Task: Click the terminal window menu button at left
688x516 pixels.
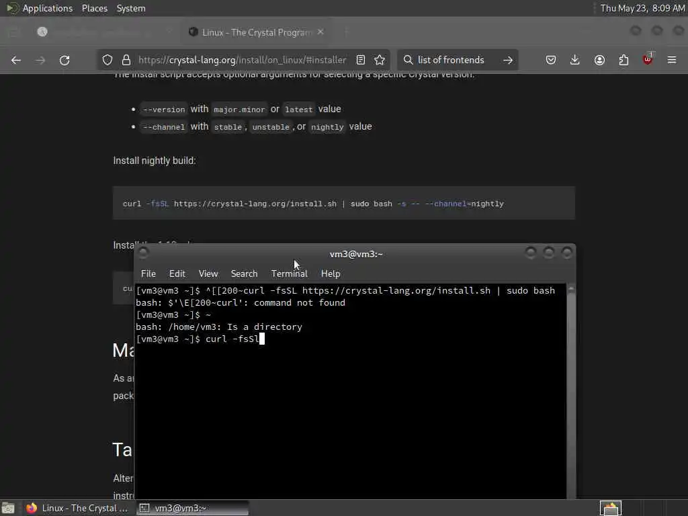Action: tap(144, 253)
